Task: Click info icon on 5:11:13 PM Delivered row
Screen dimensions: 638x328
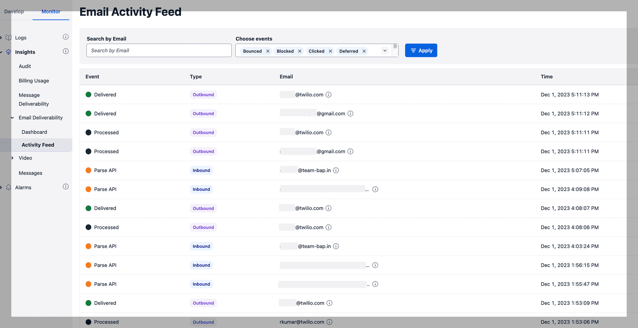Action: coord(329,95)
